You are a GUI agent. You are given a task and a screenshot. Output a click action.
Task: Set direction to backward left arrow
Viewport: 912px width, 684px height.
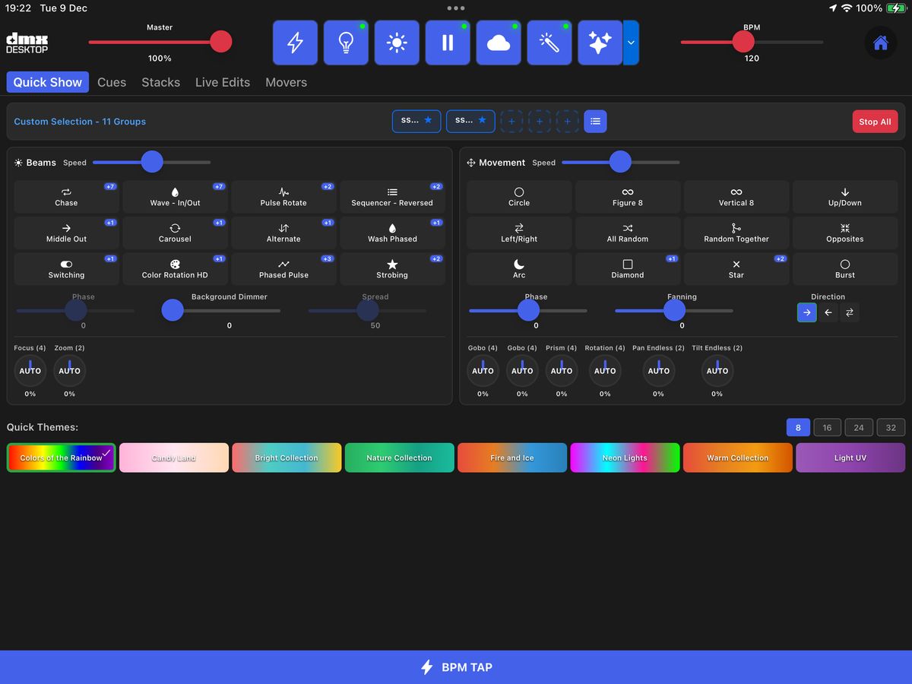(828, 312)
